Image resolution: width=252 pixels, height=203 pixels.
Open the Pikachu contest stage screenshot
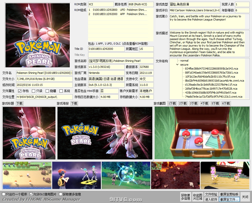click(x=225, y=175)
